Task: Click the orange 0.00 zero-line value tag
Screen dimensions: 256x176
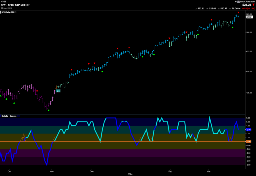Action: coord(248,141)
